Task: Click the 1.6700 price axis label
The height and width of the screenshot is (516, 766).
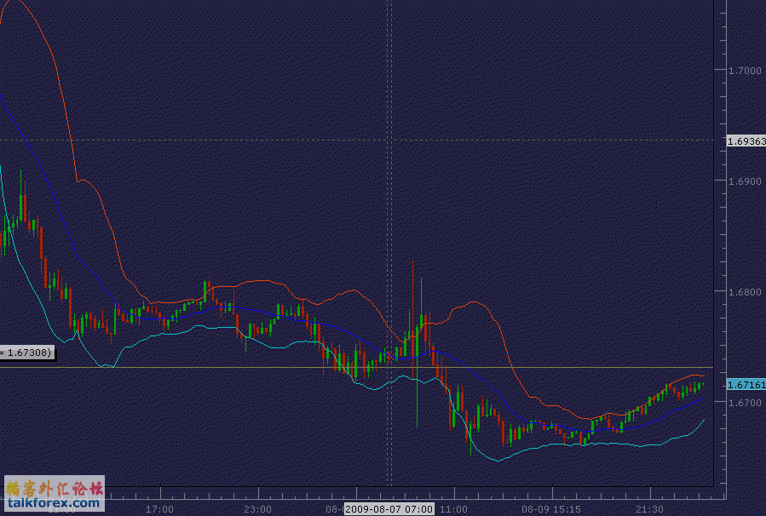Action: (745, 403)
